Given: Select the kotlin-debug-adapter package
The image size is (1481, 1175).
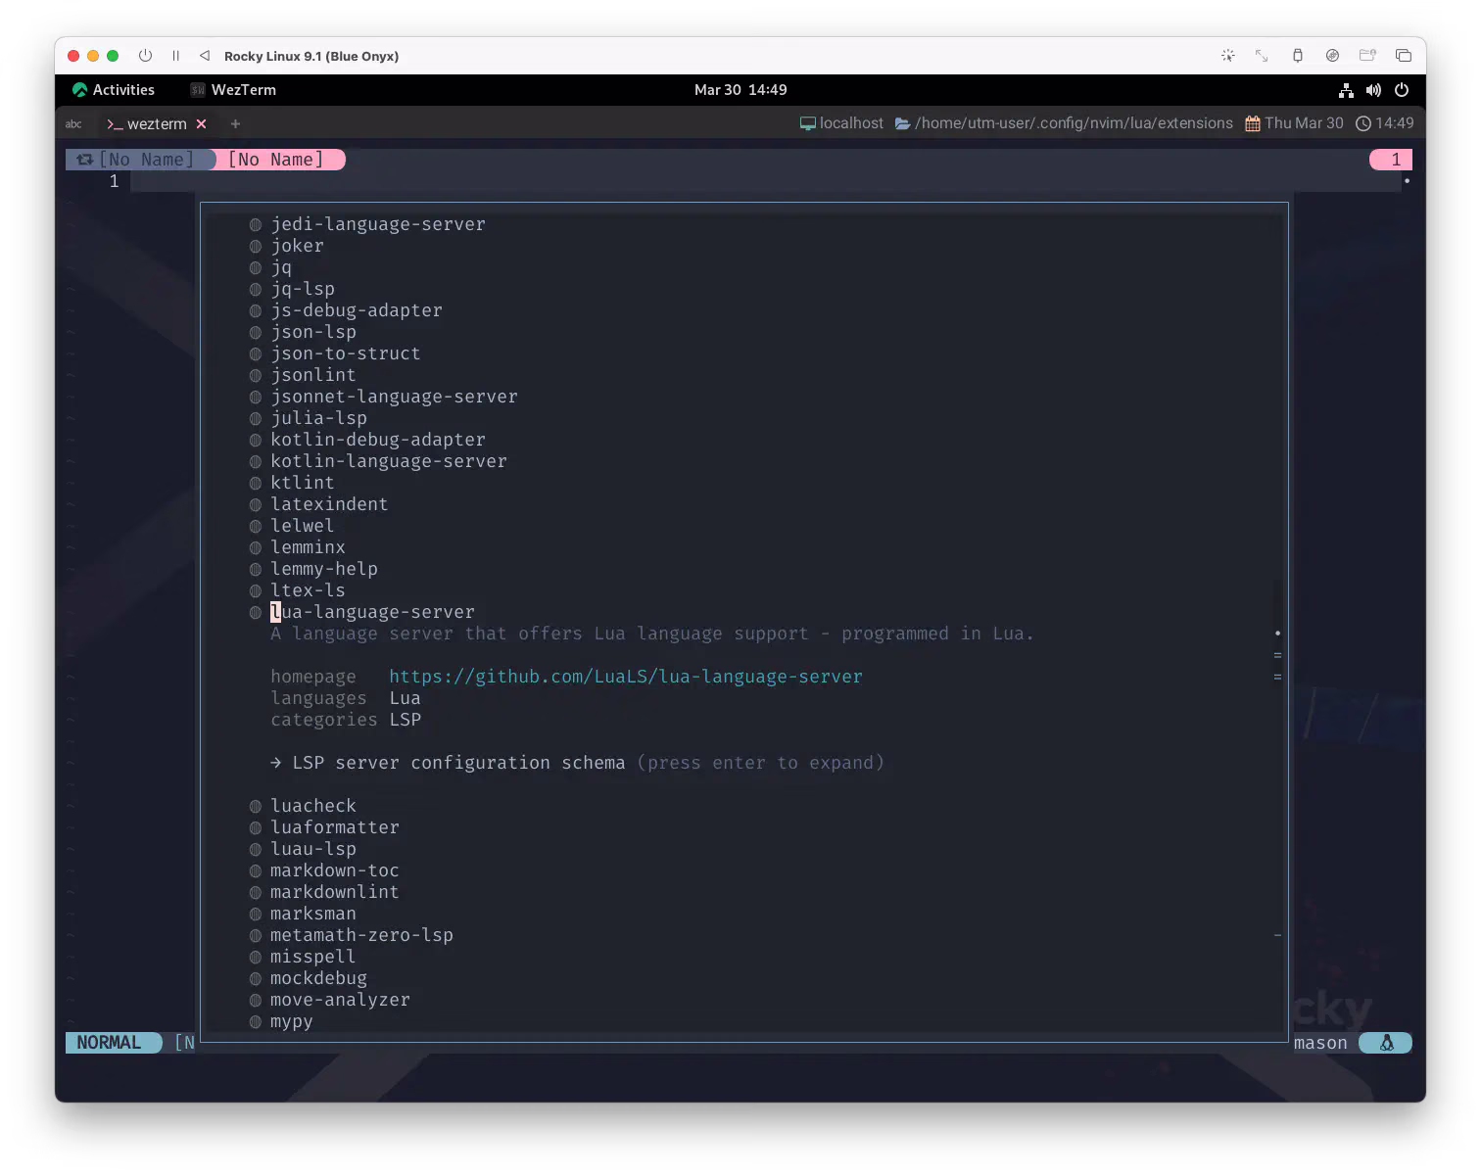Looking at the screenshot, I should pos(378,440).
